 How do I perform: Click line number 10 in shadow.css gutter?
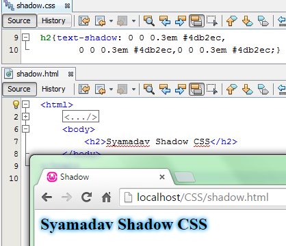click(14, 50)
